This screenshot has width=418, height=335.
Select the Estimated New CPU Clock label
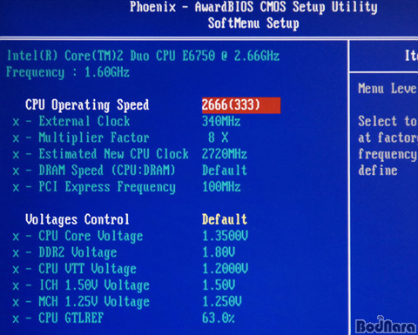tap(114, 154)
